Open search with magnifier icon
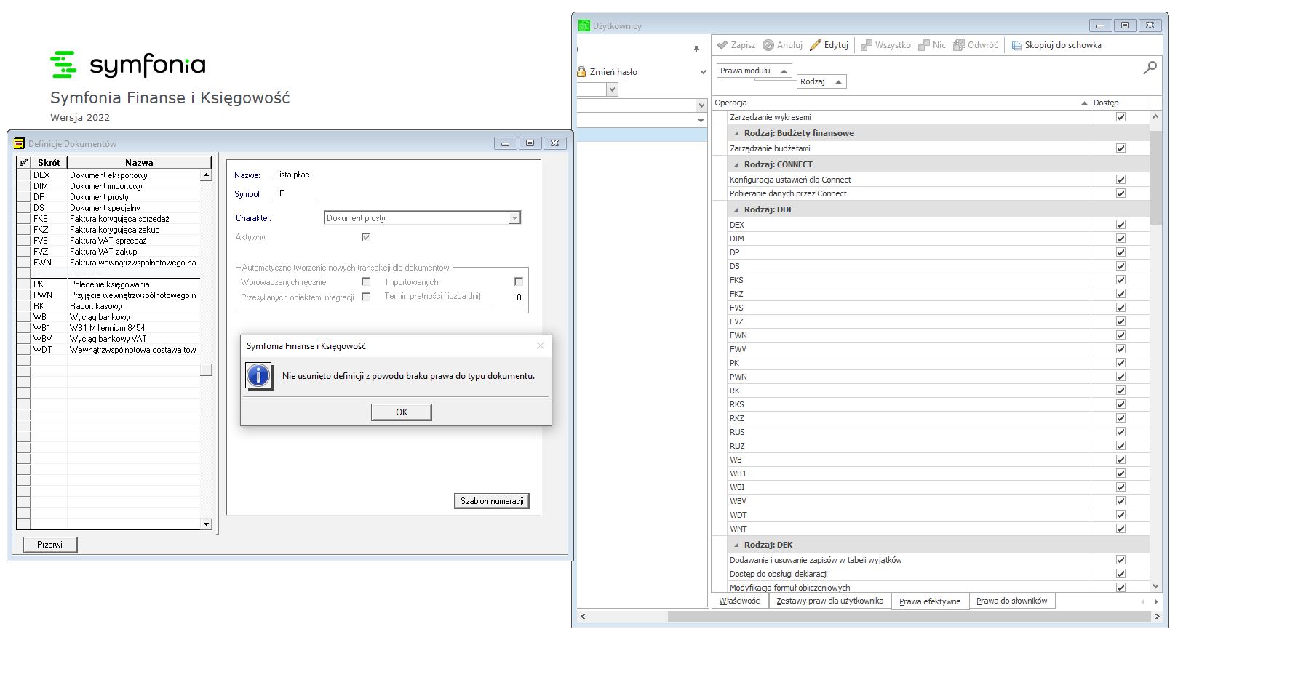1298x696 pixels. click(1150, 68)
